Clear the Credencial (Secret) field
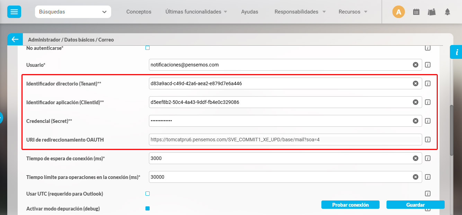This screenshot has width=462, height=215. pos(415,121)
